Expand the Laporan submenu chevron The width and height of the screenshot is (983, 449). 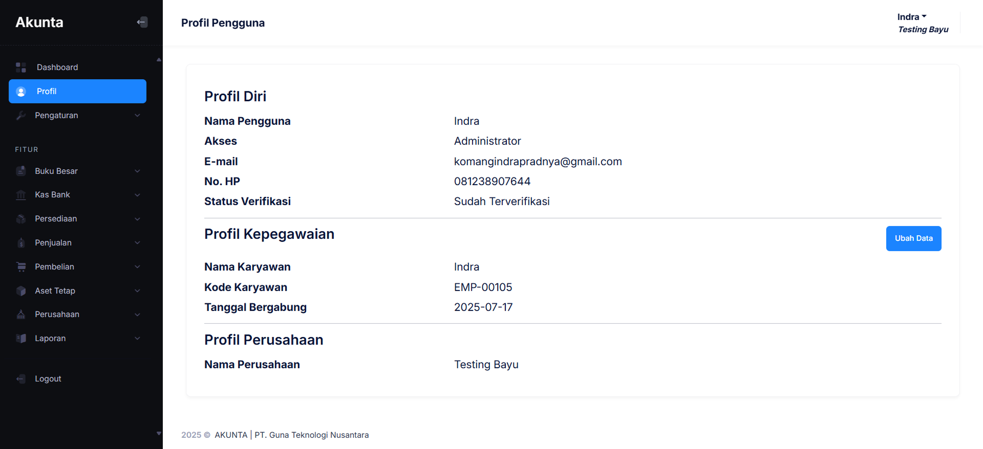(x=137, y=338)
